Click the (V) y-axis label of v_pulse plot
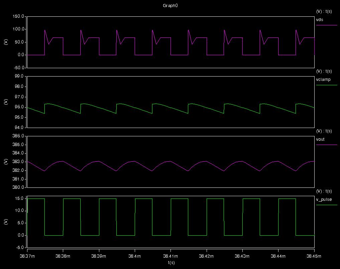The width and height of the screenshot is (340, 269). [6, 222]
